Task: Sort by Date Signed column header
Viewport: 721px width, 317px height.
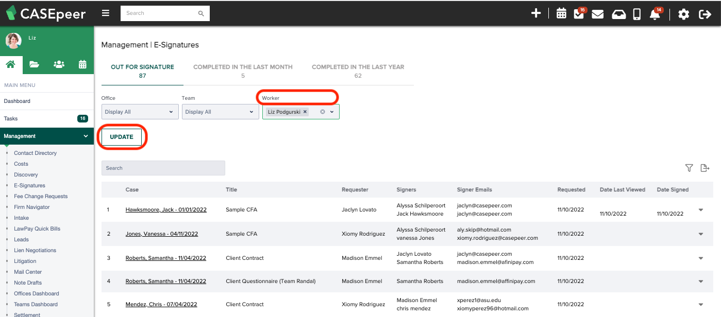Action: [673, 190]
